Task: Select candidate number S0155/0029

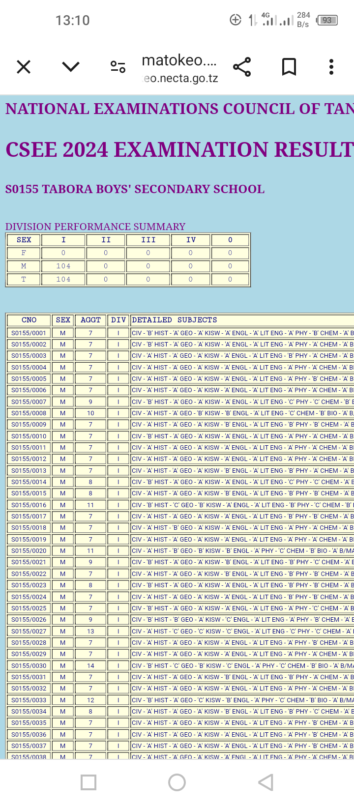Action: pos(29,654)
